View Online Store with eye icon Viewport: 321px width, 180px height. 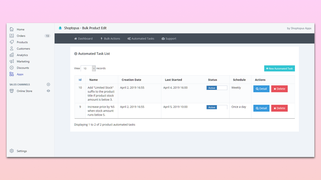coord(48,91)
